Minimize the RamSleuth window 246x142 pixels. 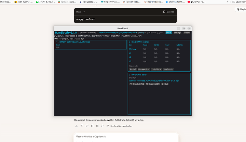point(178,29)
